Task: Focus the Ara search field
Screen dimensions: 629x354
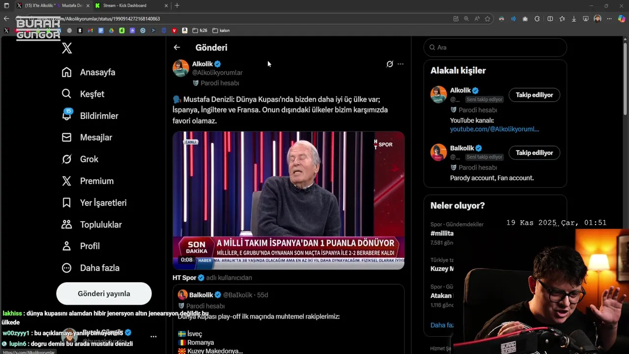Action: click(x=495, y=47)
